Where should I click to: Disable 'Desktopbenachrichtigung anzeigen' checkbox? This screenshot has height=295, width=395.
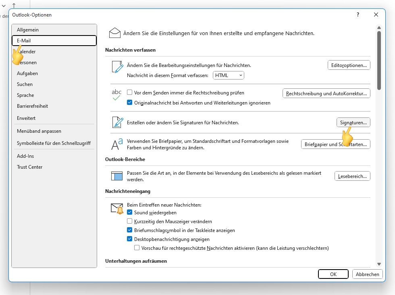[x=130, y=239]
